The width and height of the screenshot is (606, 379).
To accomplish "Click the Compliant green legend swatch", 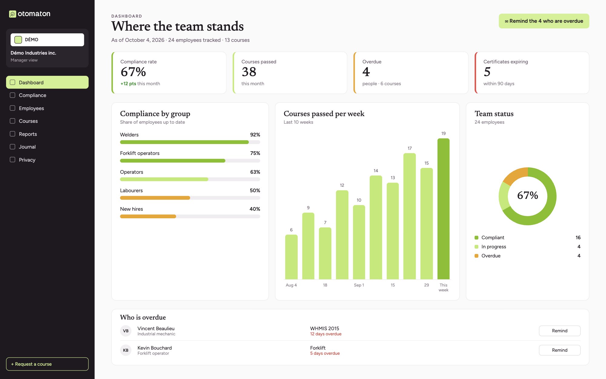I will [476, 238].
